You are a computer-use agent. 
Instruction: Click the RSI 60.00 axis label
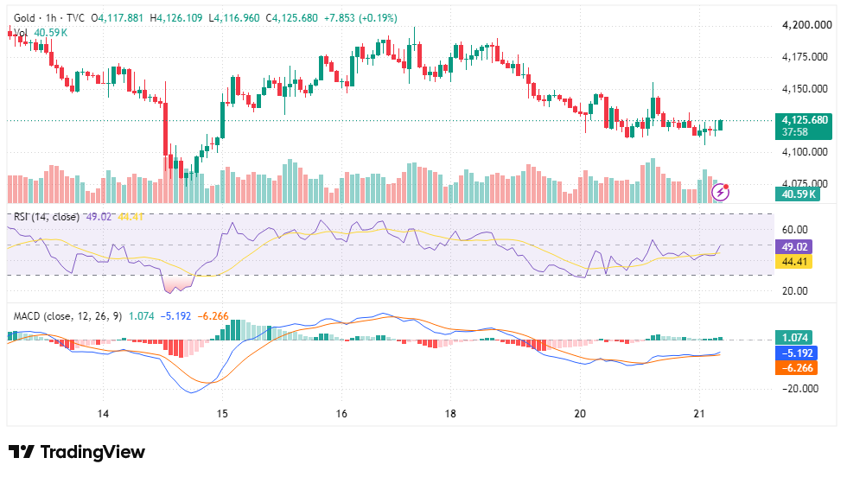click(795, 230)
